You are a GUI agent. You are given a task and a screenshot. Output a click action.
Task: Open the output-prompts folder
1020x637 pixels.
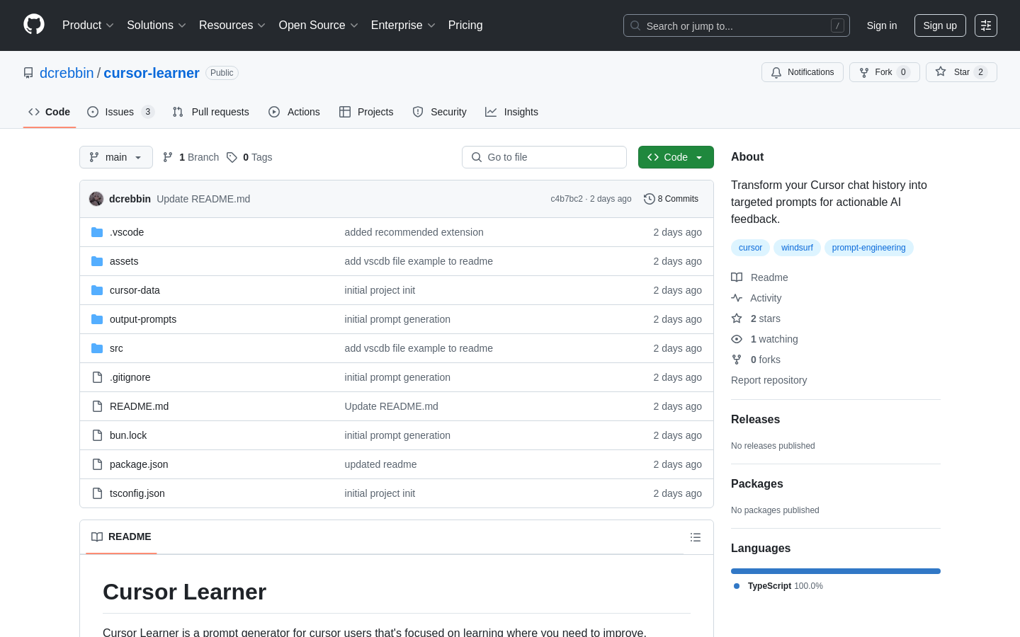143,319
